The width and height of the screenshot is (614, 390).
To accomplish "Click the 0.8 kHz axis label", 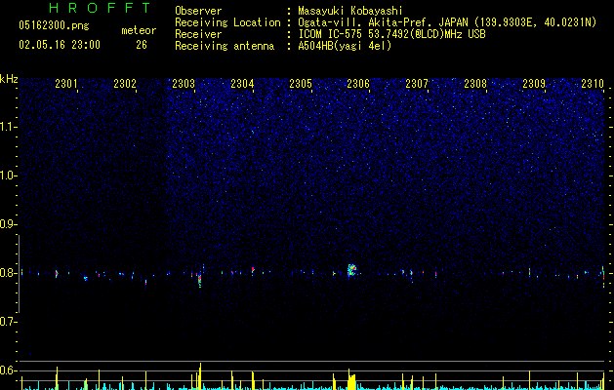I will coord(8,273).
